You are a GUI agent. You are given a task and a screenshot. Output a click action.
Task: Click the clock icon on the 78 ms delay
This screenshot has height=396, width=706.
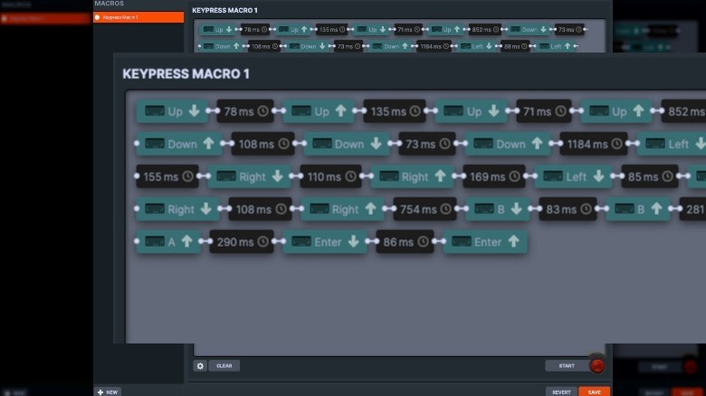[262, 112]
